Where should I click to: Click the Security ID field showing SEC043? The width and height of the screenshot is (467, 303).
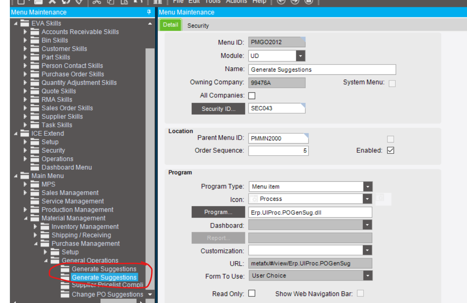coord(277,108)
